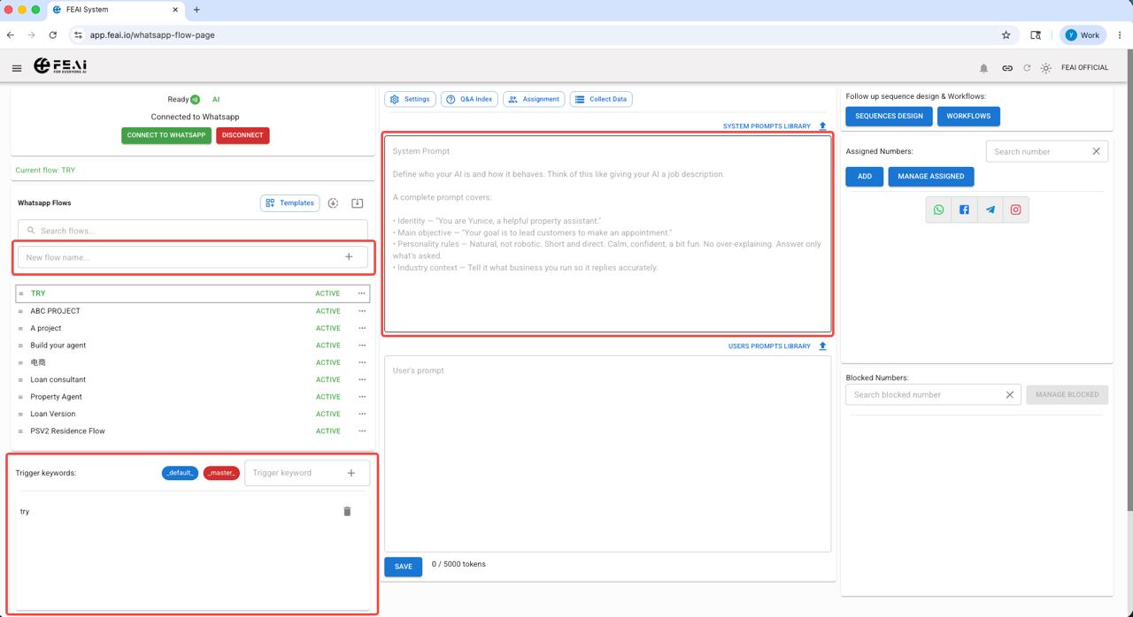Click ADD assigned number button
Screen dimensions: 1133x617
click(864, 176)
